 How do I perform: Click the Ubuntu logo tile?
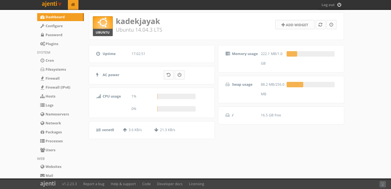[103, 26]
